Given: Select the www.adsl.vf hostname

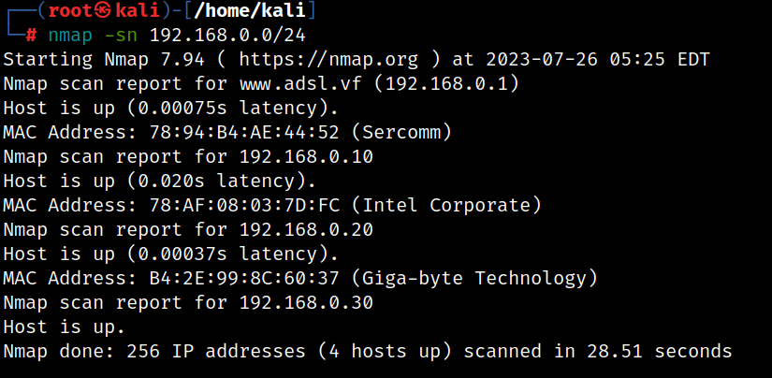Looking at the screenshot, I should click(300, 83).
